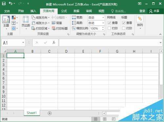The width and height of the screenshot is (164, 122).
Task: Click vertical scrollbar up arrow
Action: tap(161, 51)
